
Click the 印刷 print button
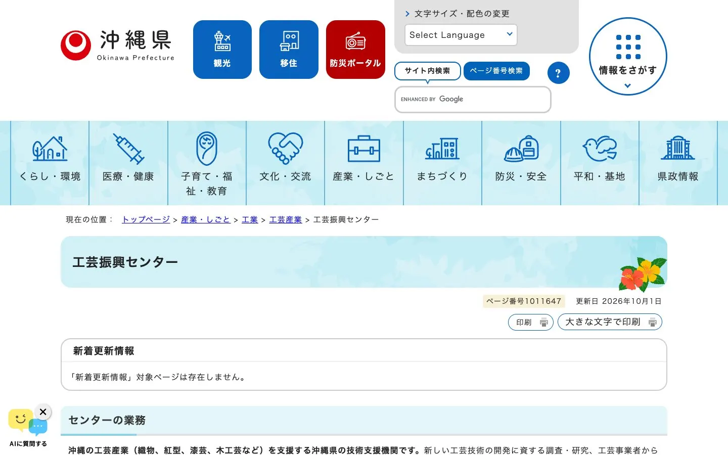click(531, 322)
